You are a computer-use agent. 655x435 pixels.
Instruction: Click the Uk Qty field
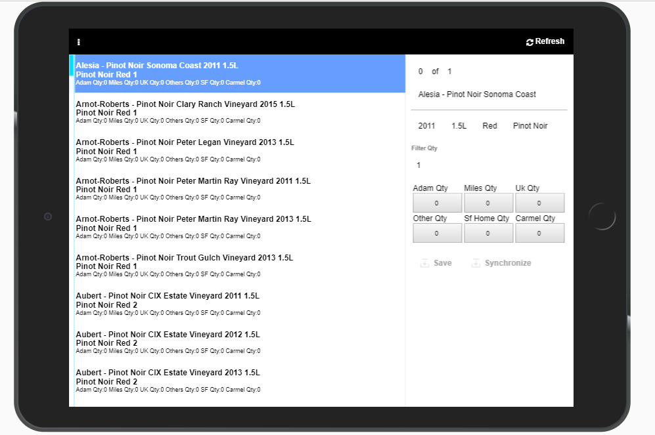539,203
